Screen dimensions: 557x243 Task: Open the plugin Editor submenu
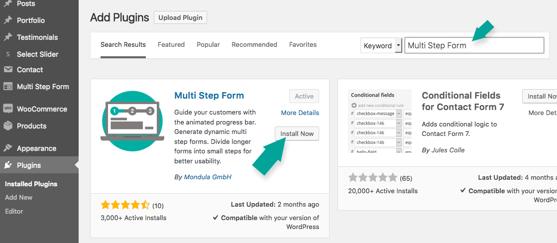coord(14,212)
